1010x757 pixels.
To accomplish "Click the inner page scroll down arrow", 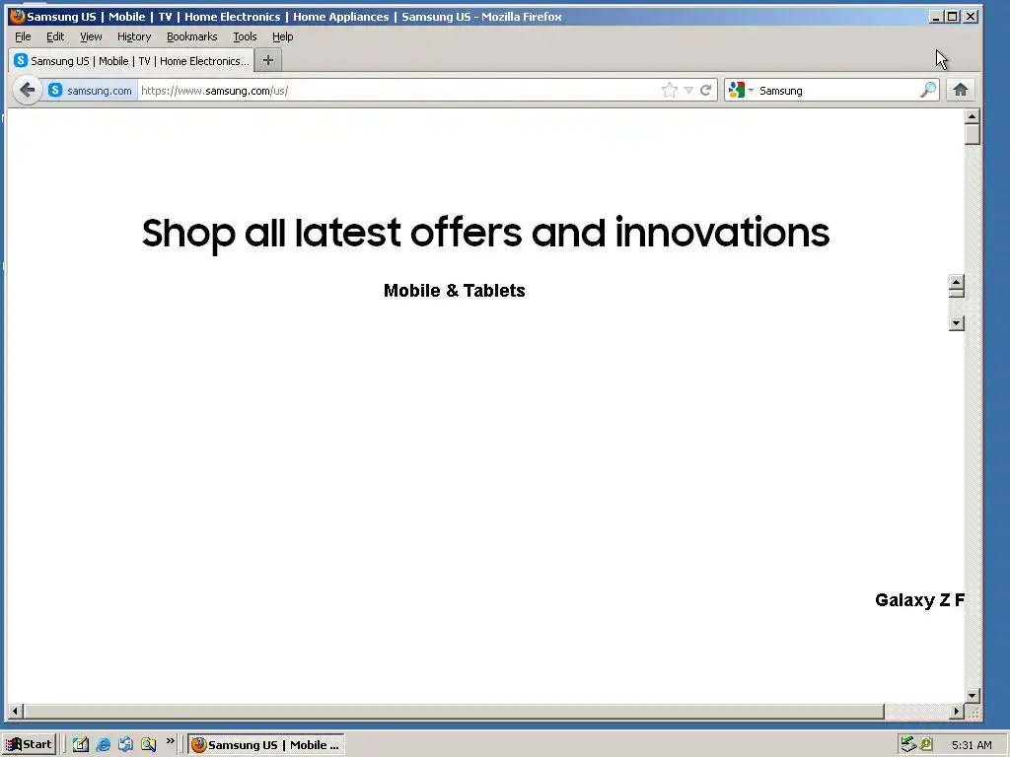I will click(957, 323).
